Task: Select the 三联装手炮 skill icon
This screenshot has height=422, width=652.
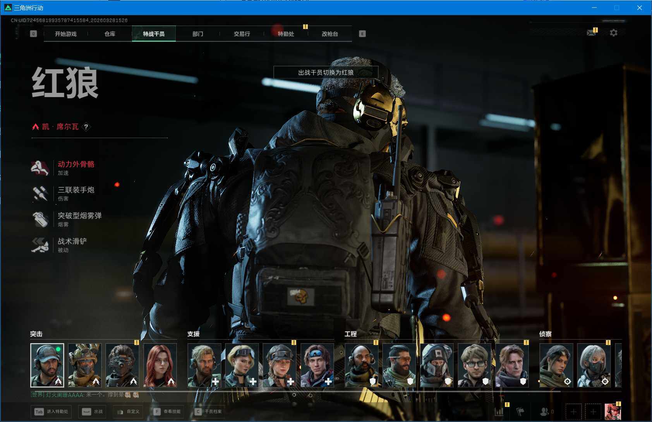Action: [x=40, y=193]
